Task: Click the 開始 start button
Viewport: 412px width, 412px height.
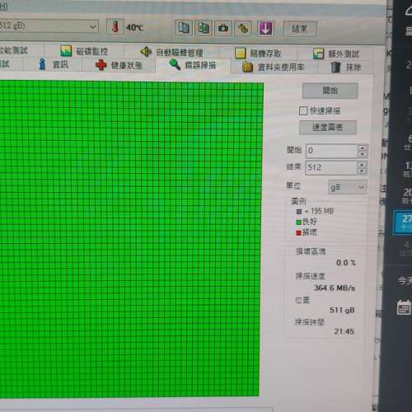Action: (330, 91)
